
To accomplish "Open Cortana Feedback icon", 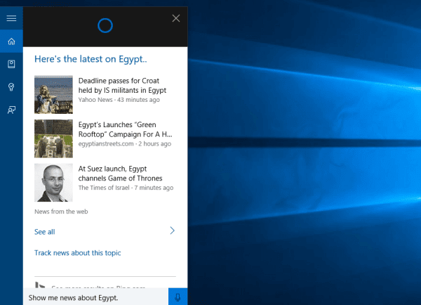I will 11,110.
